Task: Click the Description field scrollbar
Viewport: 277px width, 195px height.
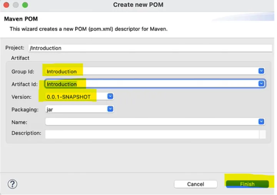Action: tap(262, 134)
